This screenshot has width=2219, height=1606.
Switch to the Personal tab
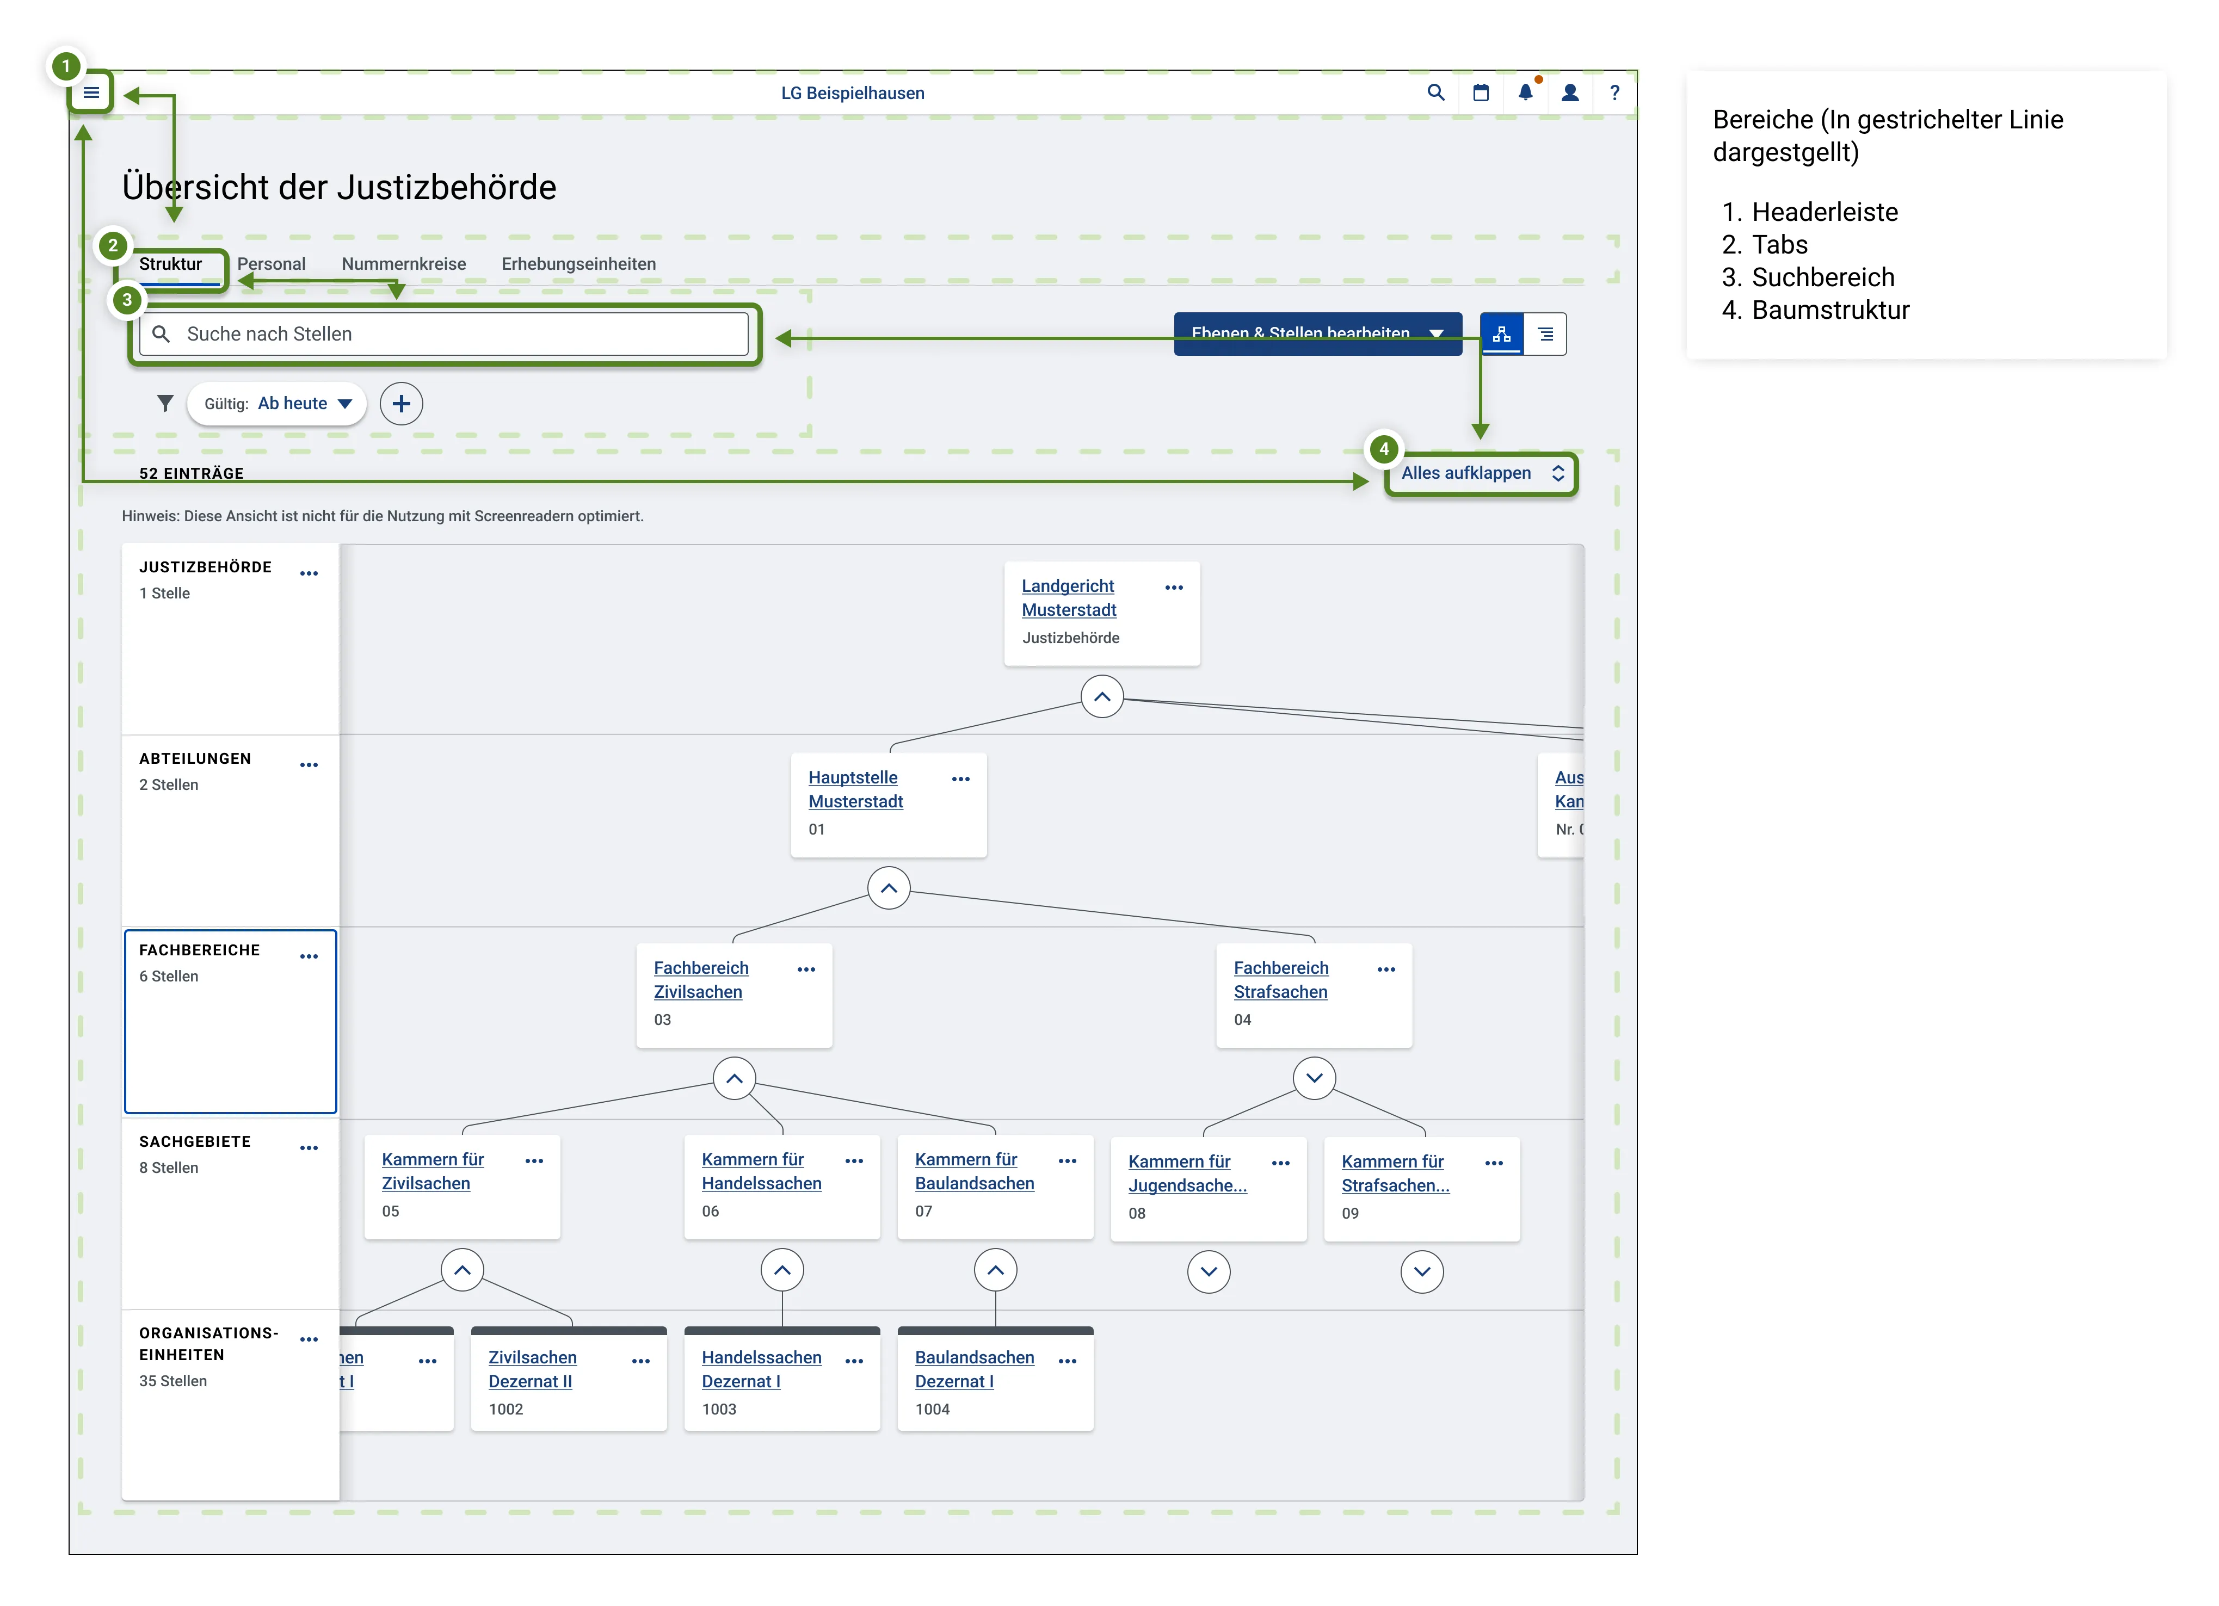click(x=271, y=264)
